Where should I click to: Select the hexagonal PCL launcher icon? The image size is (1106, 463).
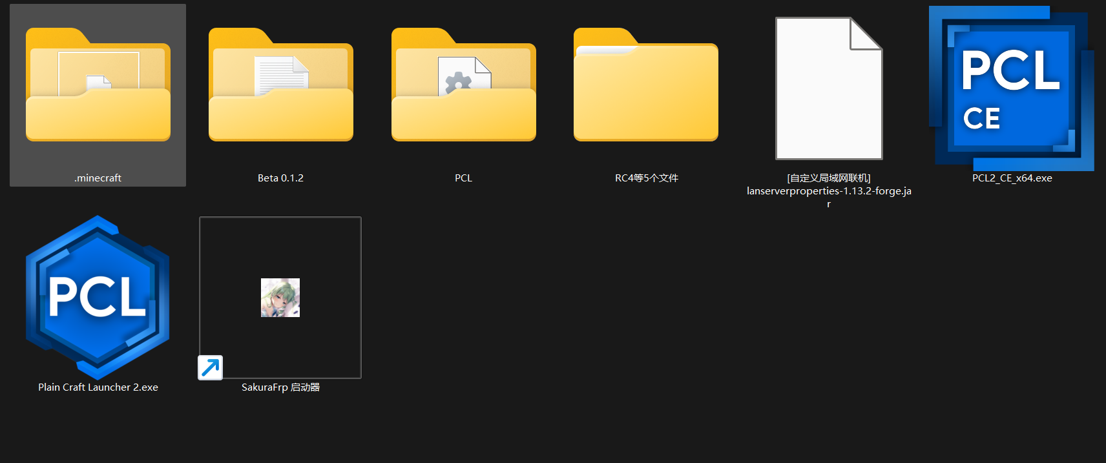pyautogui.click(x=98, y=298)
